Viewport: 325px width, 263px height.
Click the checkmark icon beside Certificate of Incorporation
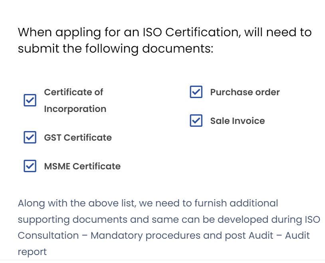[30, 100]
